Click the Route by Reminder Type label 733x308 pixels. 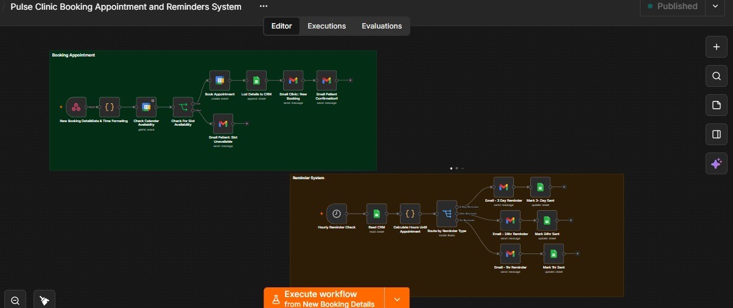[446, 231]
